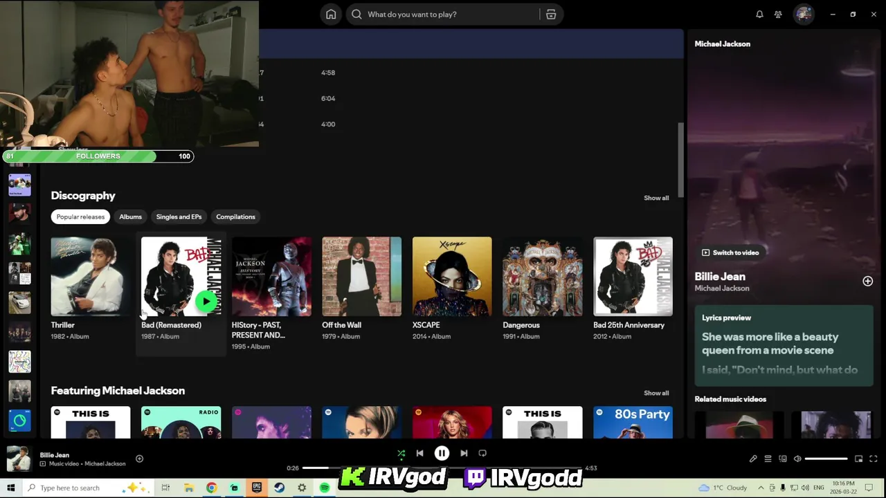The height and width of the screenshot is (498, 886).
Task: Click Windows taskbar search box
Action: [x=88, y=488]
